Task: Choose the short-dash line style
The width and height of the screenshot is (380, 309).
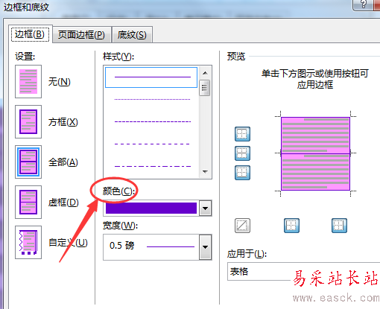Action: 152,121
